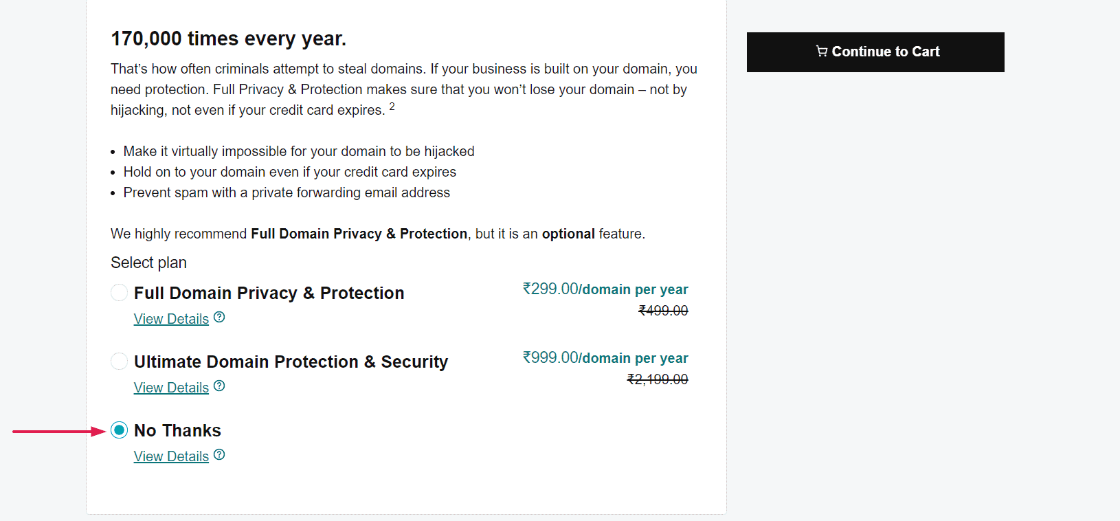The height and width of the screenshot is (521, 1120).
Task: Click the Ultimate Domain Protection & Security plan label
Action: click(x=291, y=362)
